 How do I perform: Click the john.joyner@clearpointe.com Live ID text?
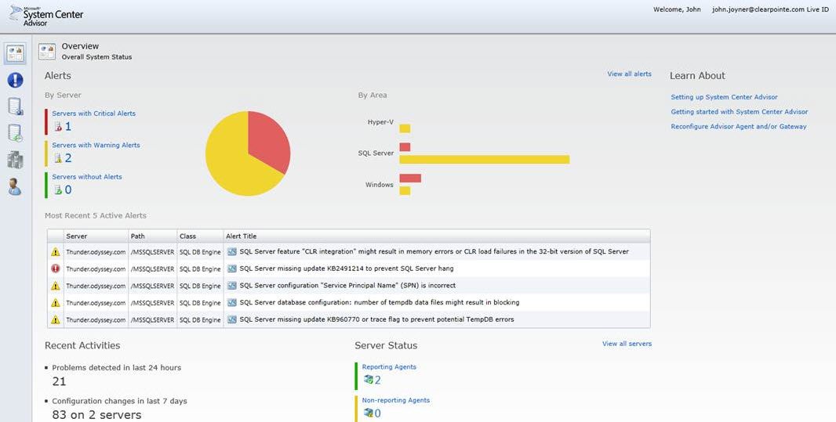pyautogui.click(x=770, y=9)
